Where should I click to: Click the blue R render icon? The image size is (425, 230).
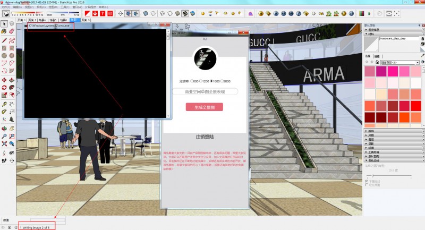(276, 13)
